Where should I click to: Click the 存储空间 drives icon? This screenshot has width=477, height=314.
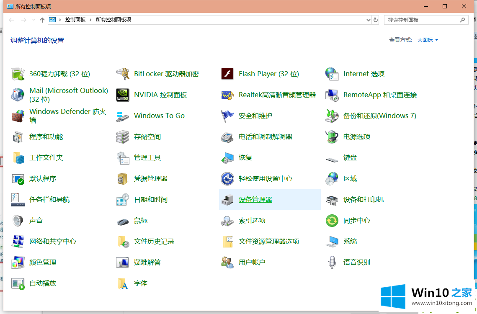123,137
